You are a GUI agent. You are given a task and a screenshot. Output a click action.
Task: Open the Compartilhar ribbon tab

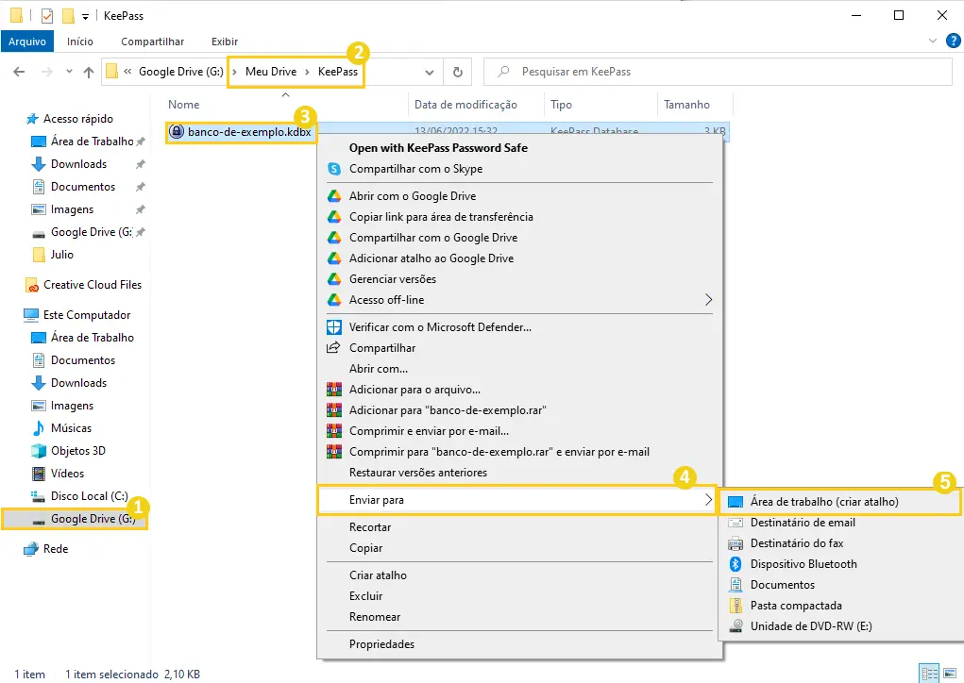(x=152, y=42)
